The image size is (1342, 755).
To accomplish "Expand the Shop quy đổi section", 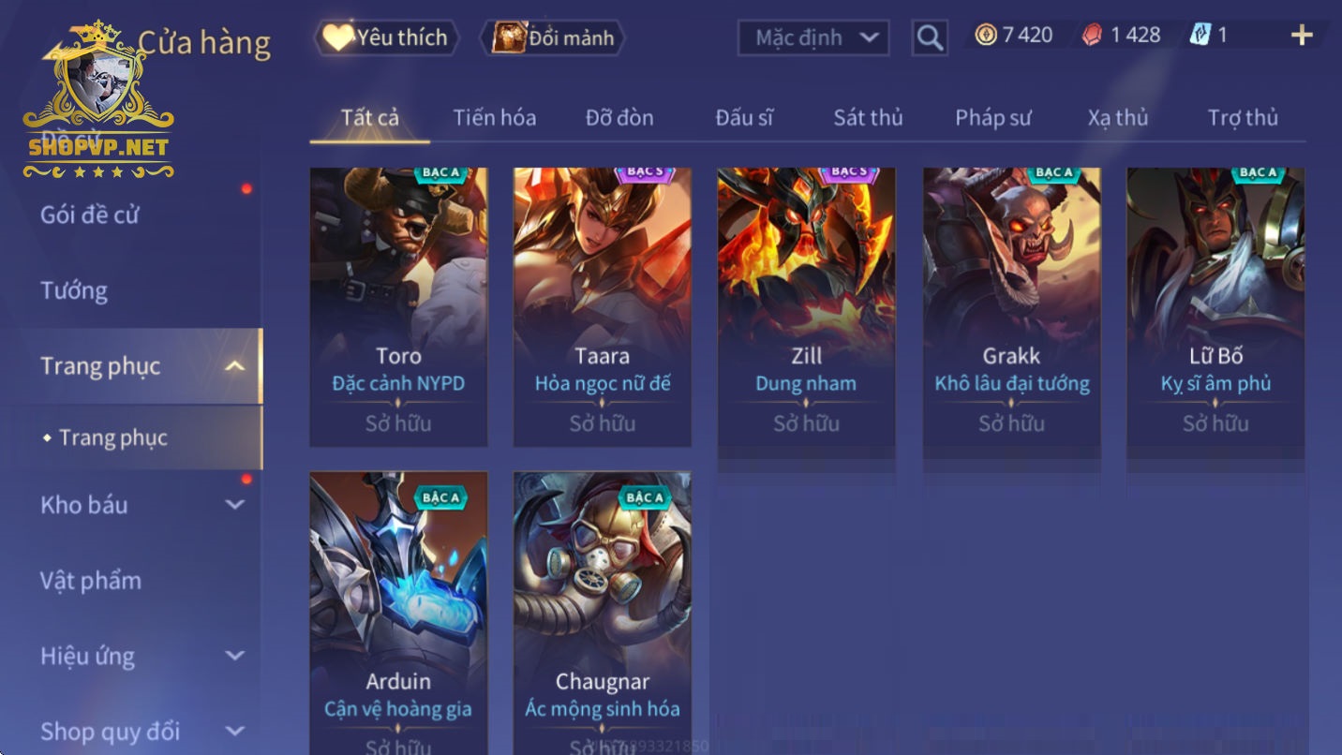I will pyautogui.click(x=235, y=732).
